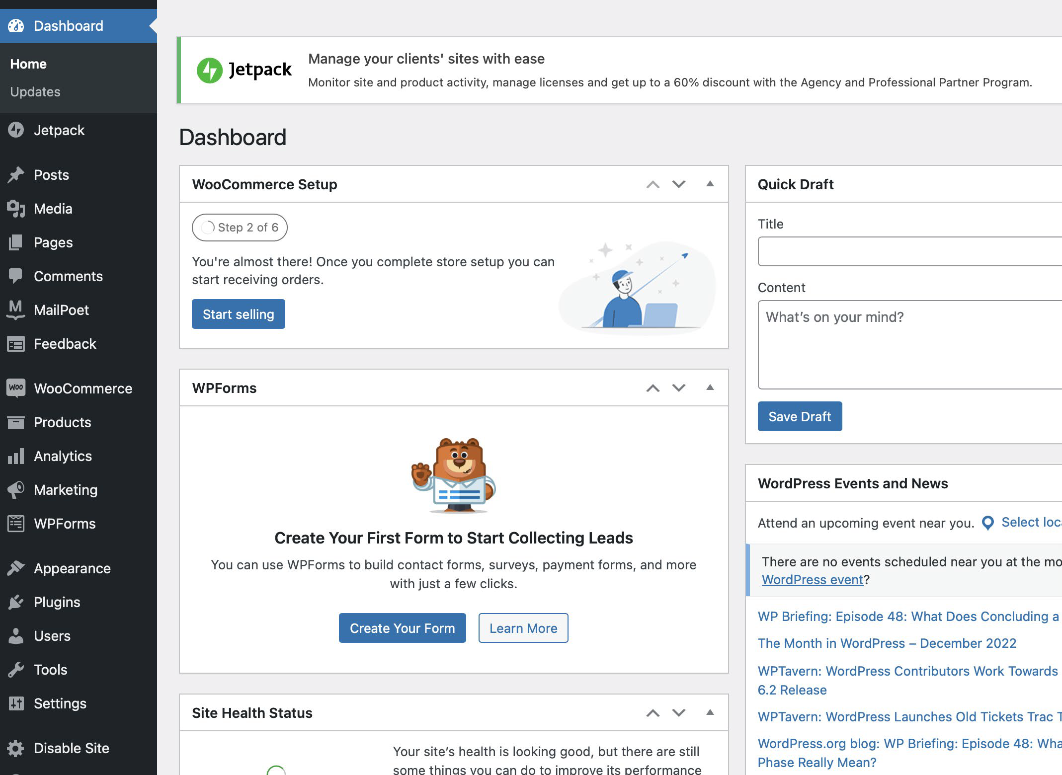Viewport: 1062px width, 775px height.
Task: Open the Appearance menu label
Action: pos(72,568)
